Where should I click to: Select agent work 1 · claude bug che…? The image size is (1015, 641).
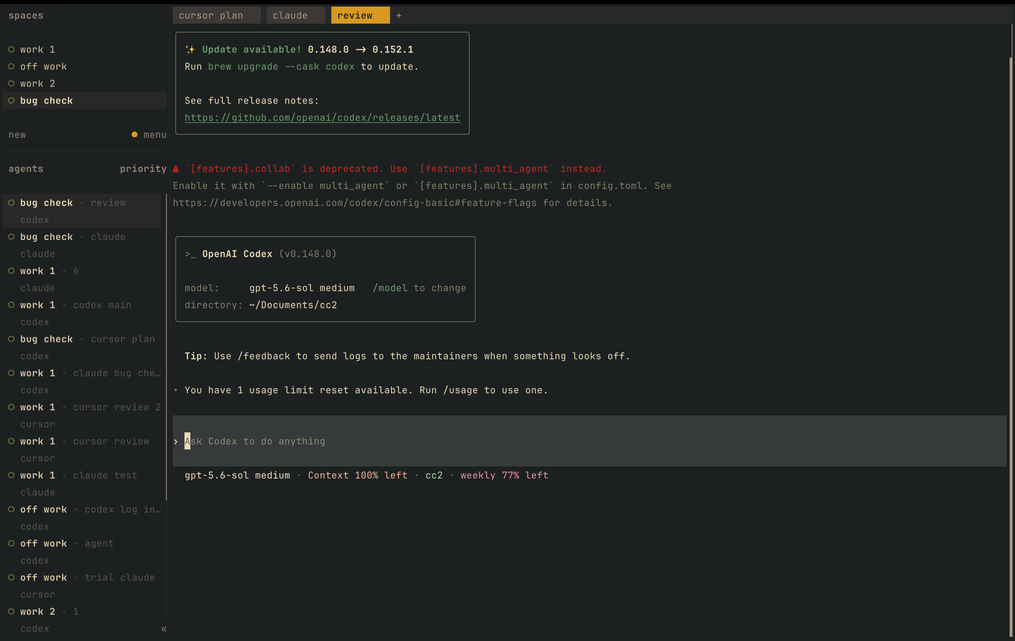tap(82, 381)
